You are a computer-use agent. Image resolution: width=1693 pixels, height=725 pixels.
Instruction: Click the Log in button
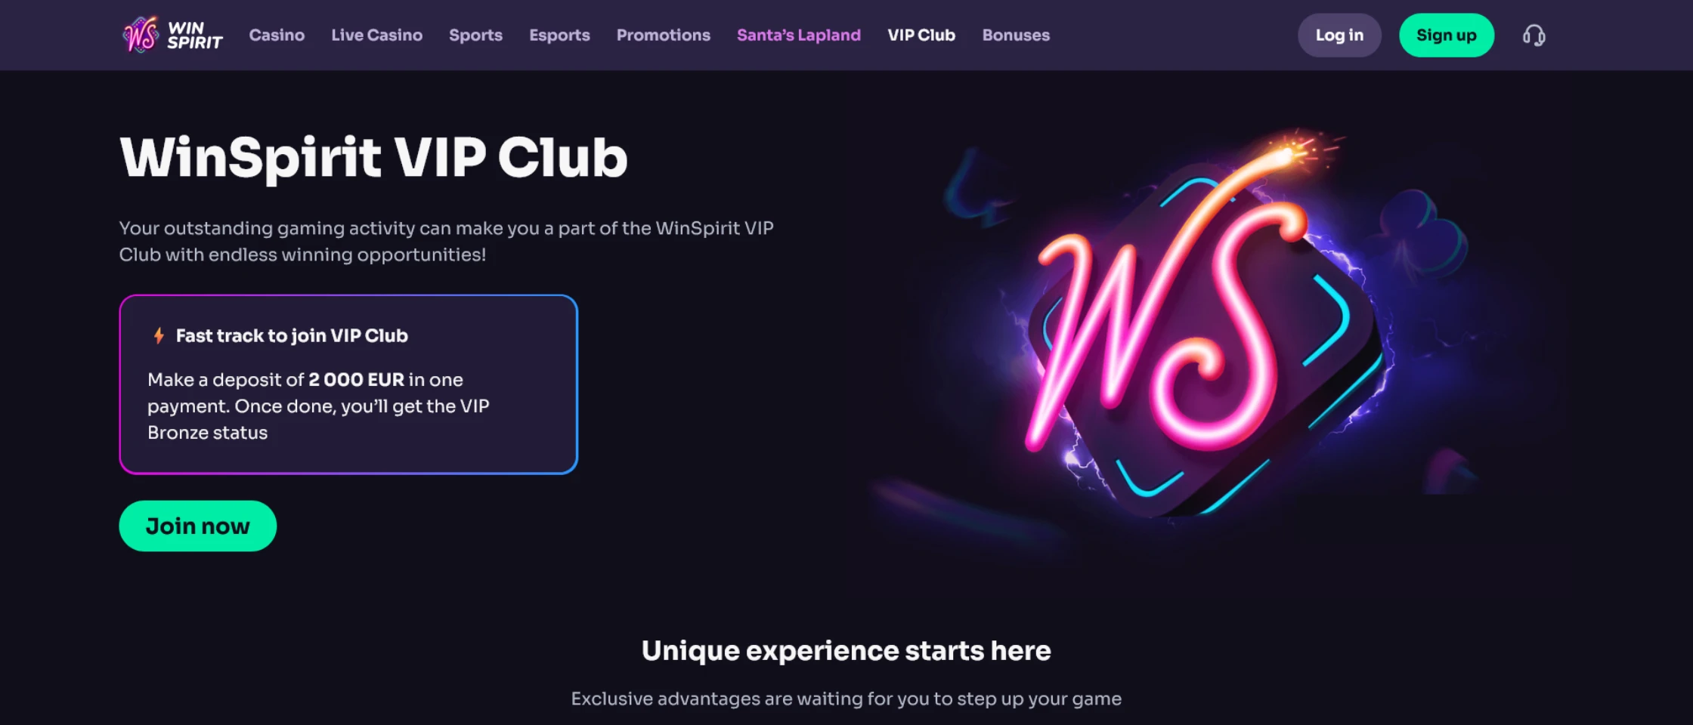click(x=1339, y=35)
